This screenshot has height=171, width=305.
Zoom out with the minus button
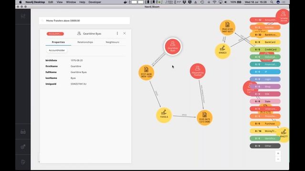[278, 159]
